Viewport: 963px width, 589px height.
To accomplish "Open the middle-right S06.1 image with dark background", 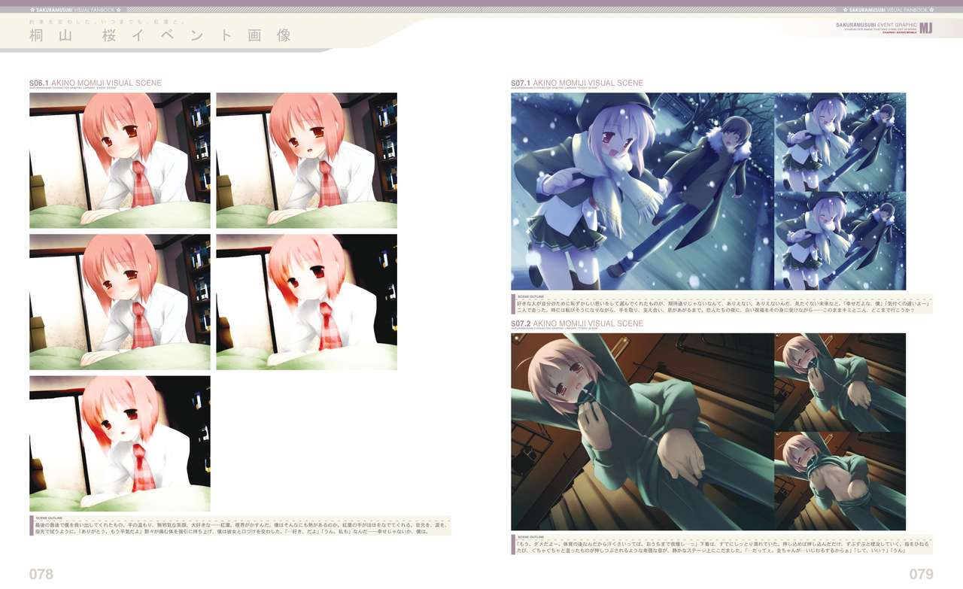I will pyautogui.click(x=306, y=302).
